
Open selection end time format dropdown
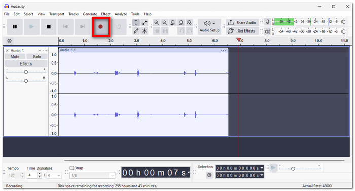(262, 175)
